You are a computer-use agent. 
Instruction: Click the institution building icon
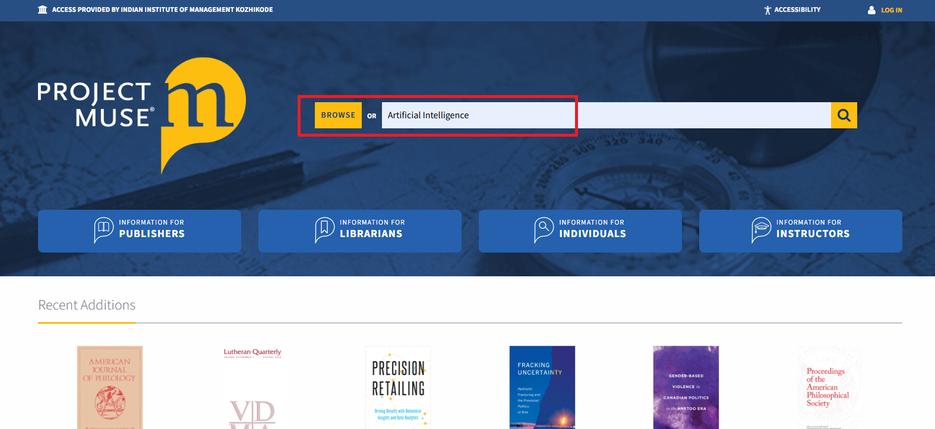[43, 10]
